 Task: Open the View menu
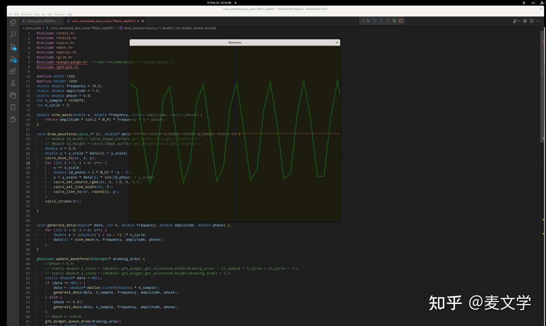click(37, 14)
